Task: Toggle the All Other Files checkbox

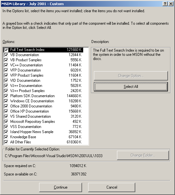Action: (6, 142)
